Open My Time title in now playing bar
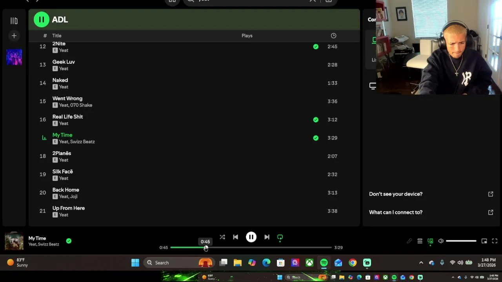 37,238
